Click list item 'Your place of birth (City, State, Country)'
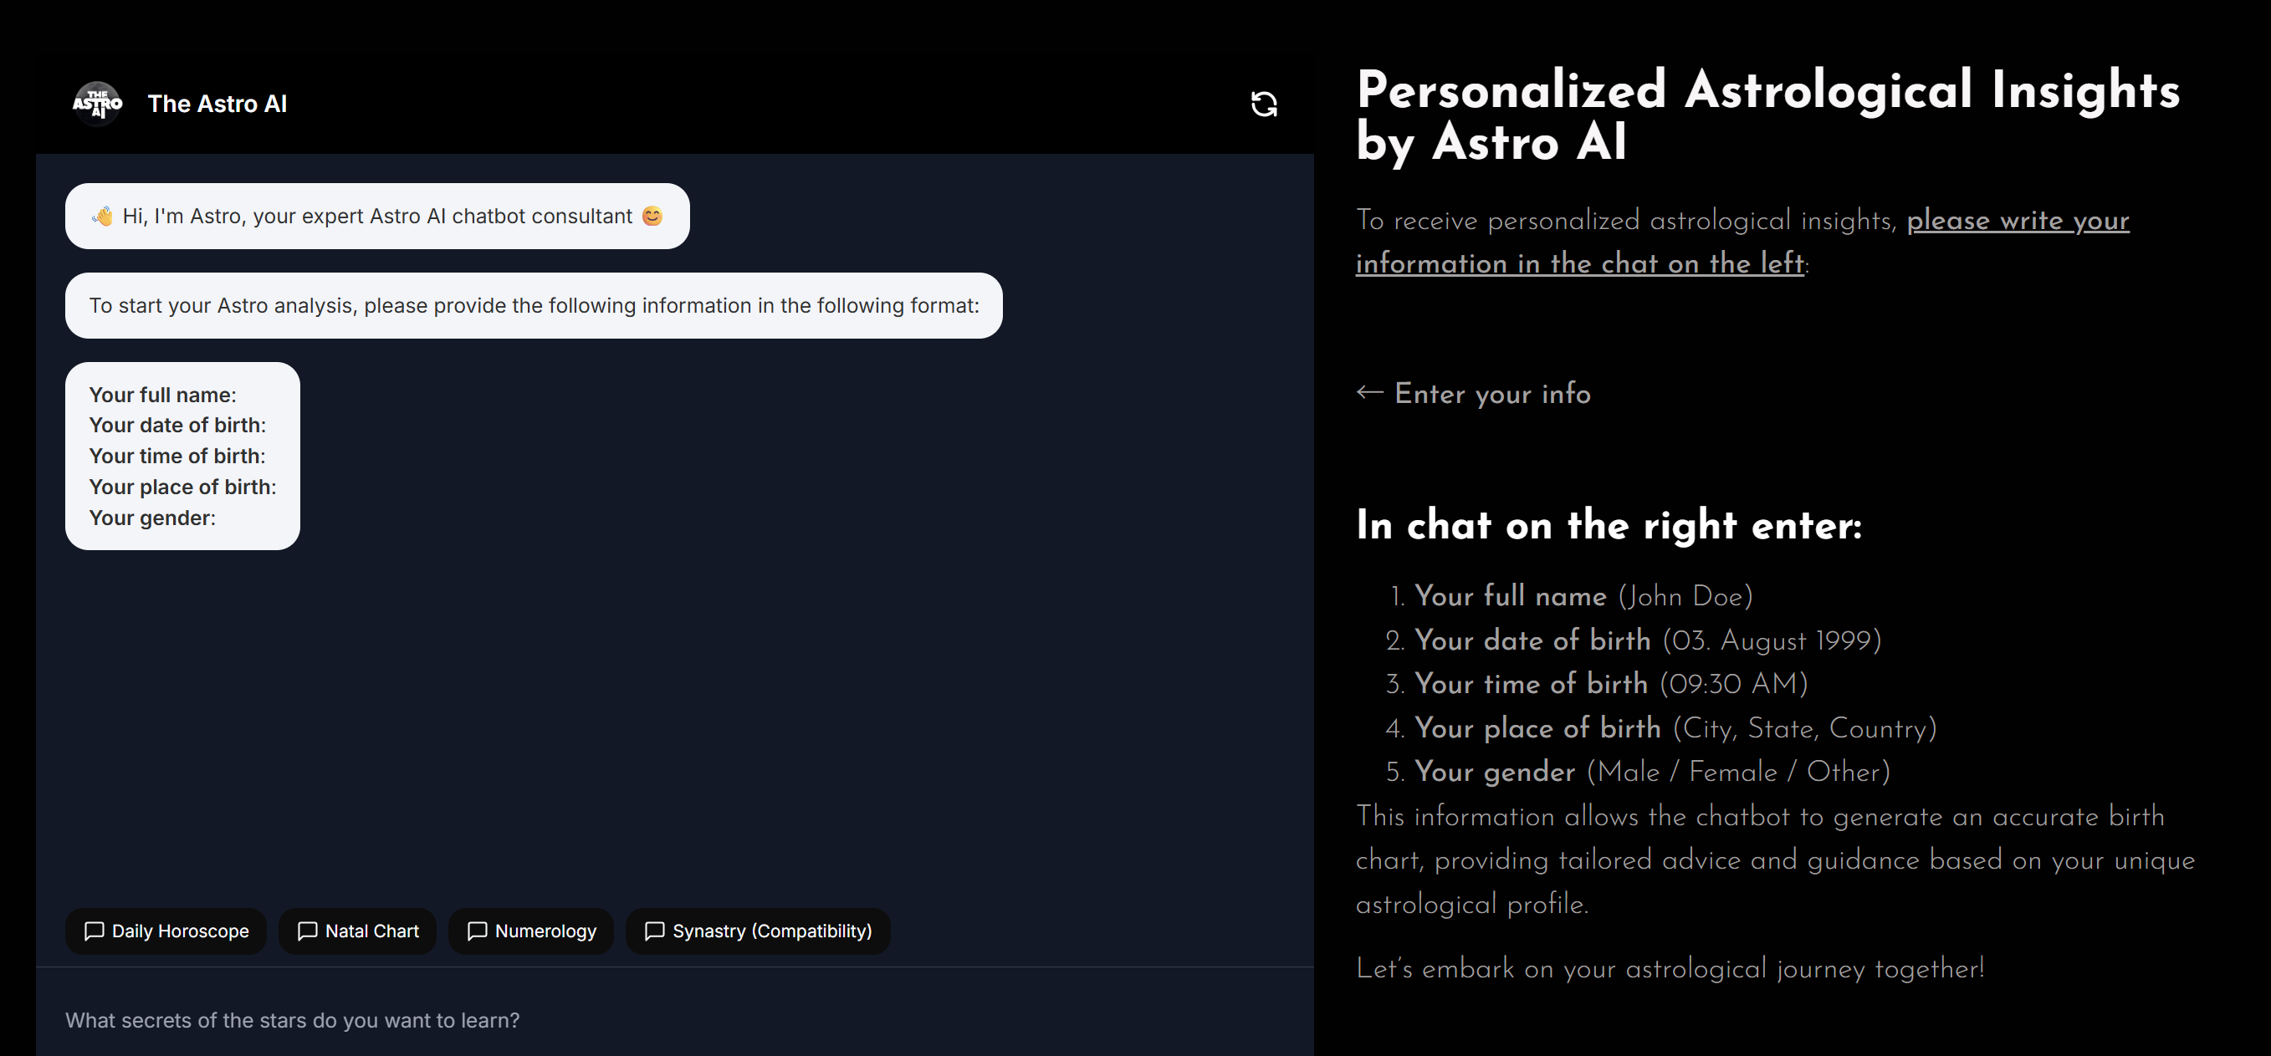The image size is (2271, 1056). [x=1676, y=728]
